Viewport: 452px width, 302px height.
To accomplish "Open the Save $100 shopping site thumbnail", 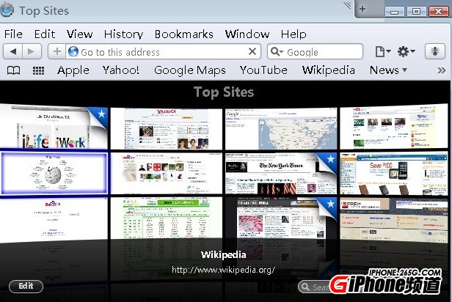I will (394, 174).
